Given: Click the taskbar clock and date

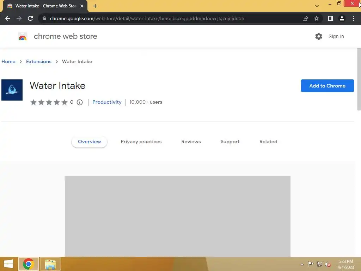Looking at the screenshot, I should click(x=345, y=264).
